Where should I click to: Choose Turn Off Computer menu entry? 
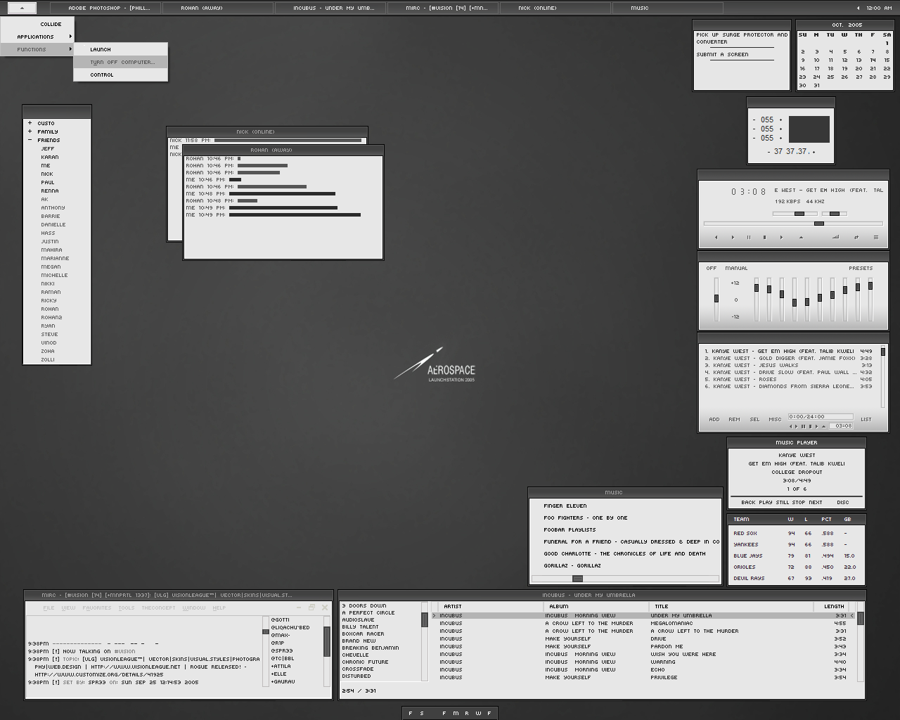tap(120, 62)
